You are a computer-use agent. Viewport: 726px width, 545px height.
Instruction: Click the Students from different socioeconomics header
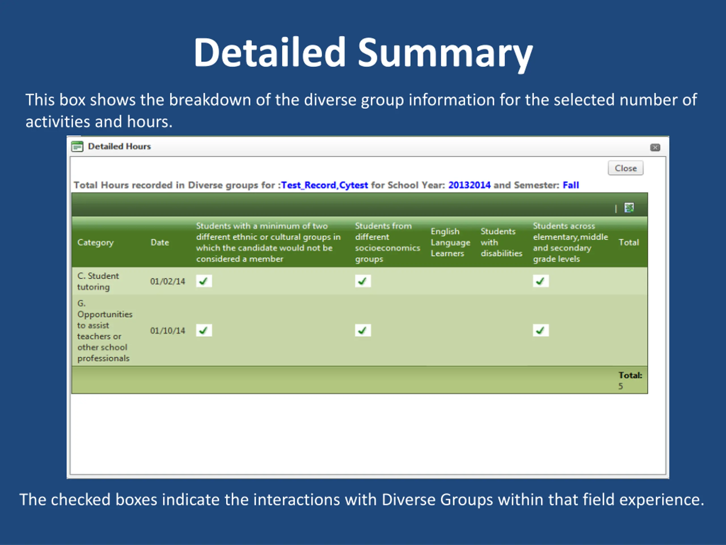387,242
